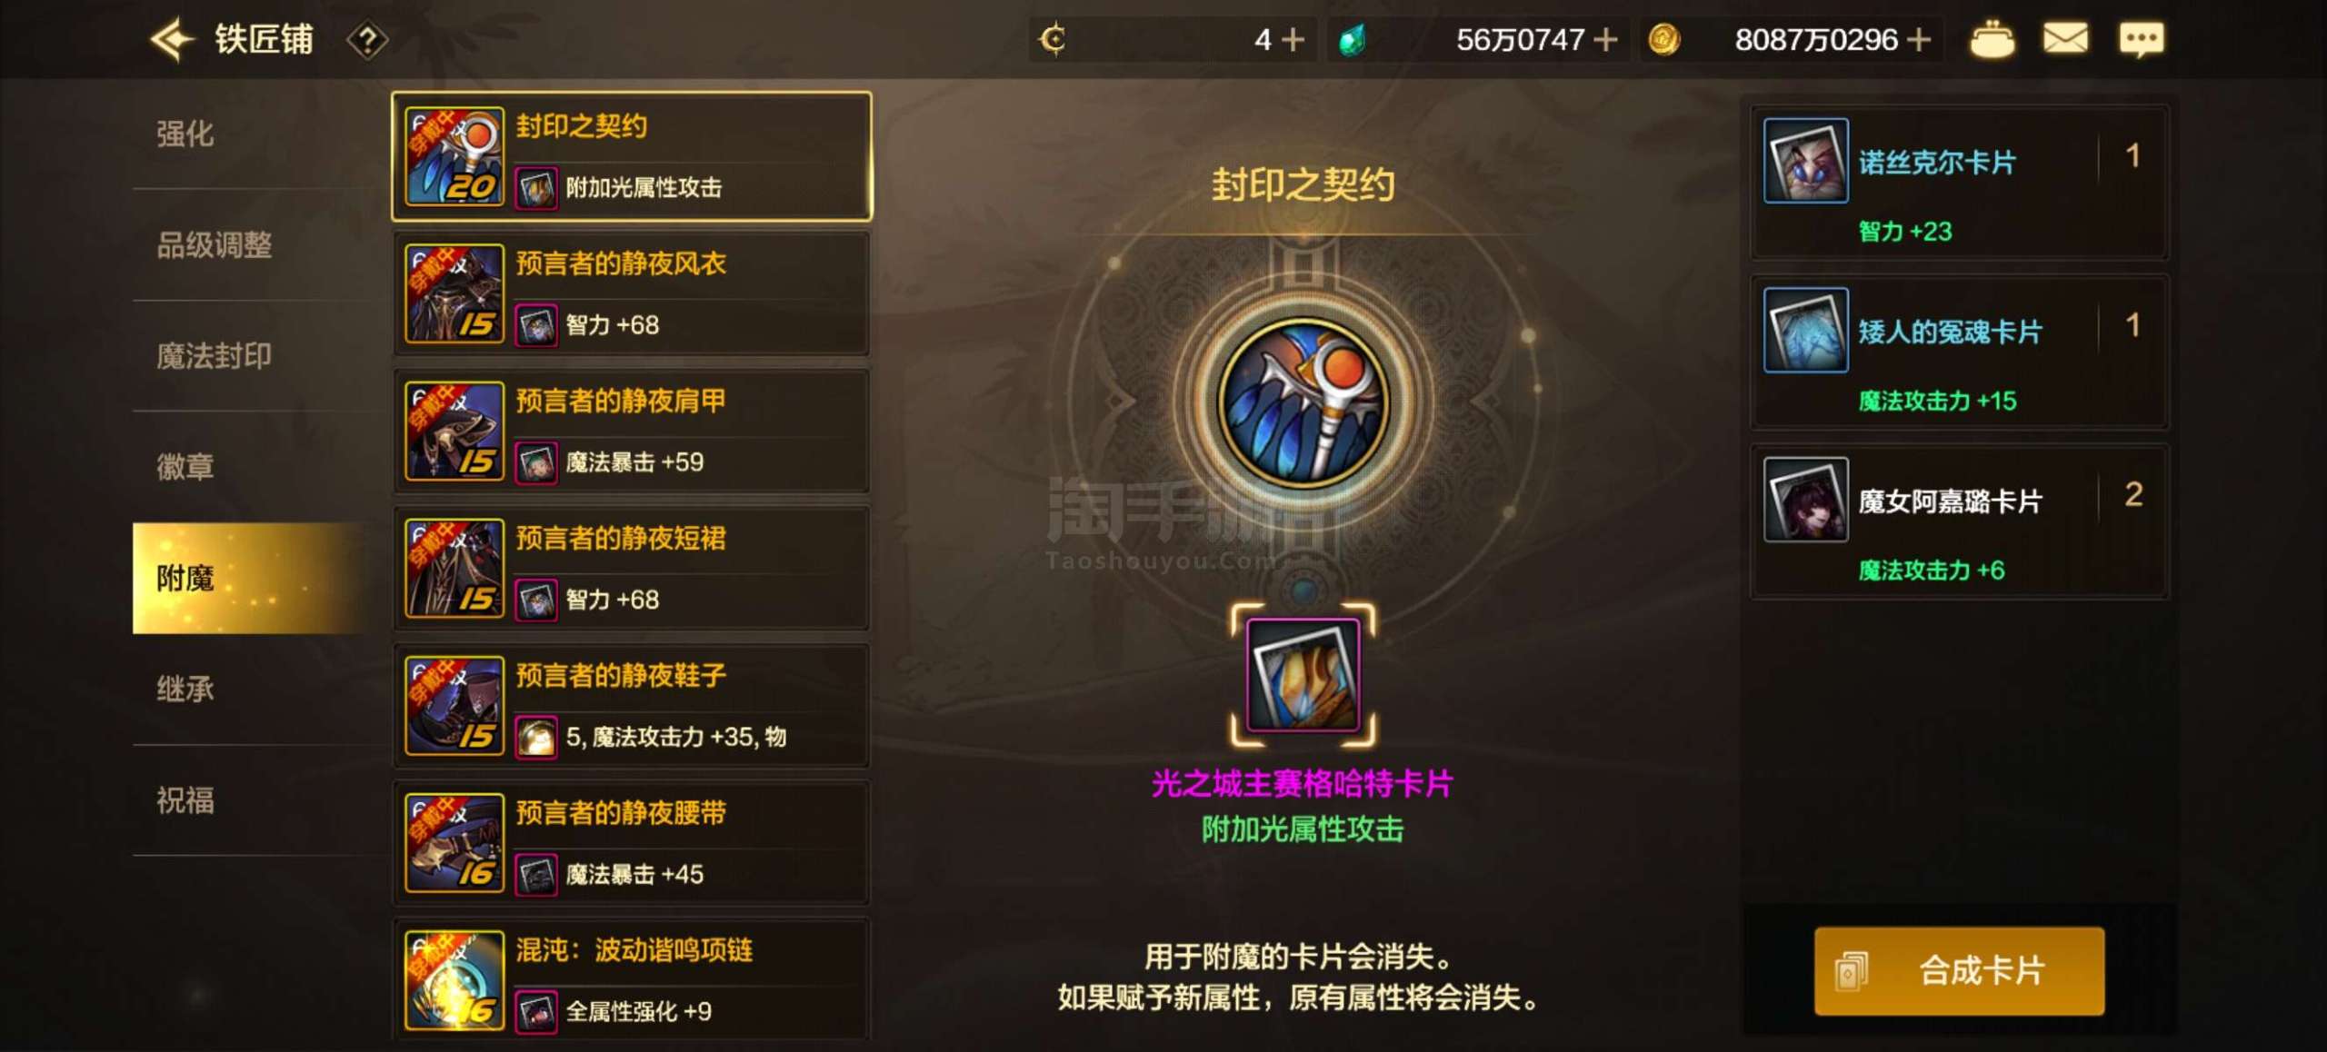Select 预言者的静夜风衣 equipment

632,293
